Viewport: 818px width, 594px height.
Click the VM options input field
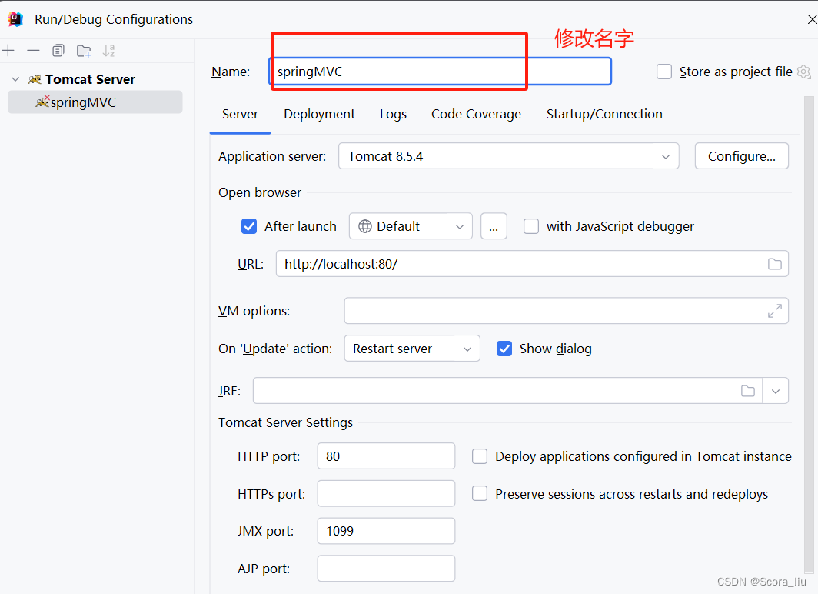pos(566,311)
